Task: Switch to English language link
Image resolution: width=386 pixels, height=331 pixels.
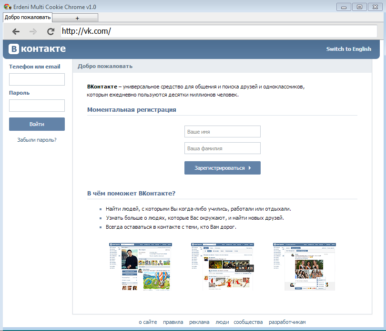Action: click(348, 49)
